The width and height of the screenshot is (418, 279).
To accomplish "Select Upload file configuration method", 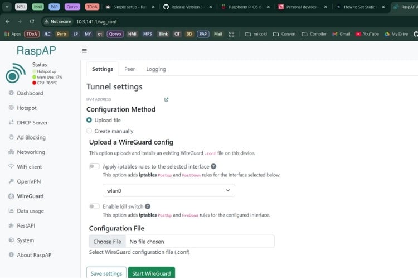I will coord(89,120).
